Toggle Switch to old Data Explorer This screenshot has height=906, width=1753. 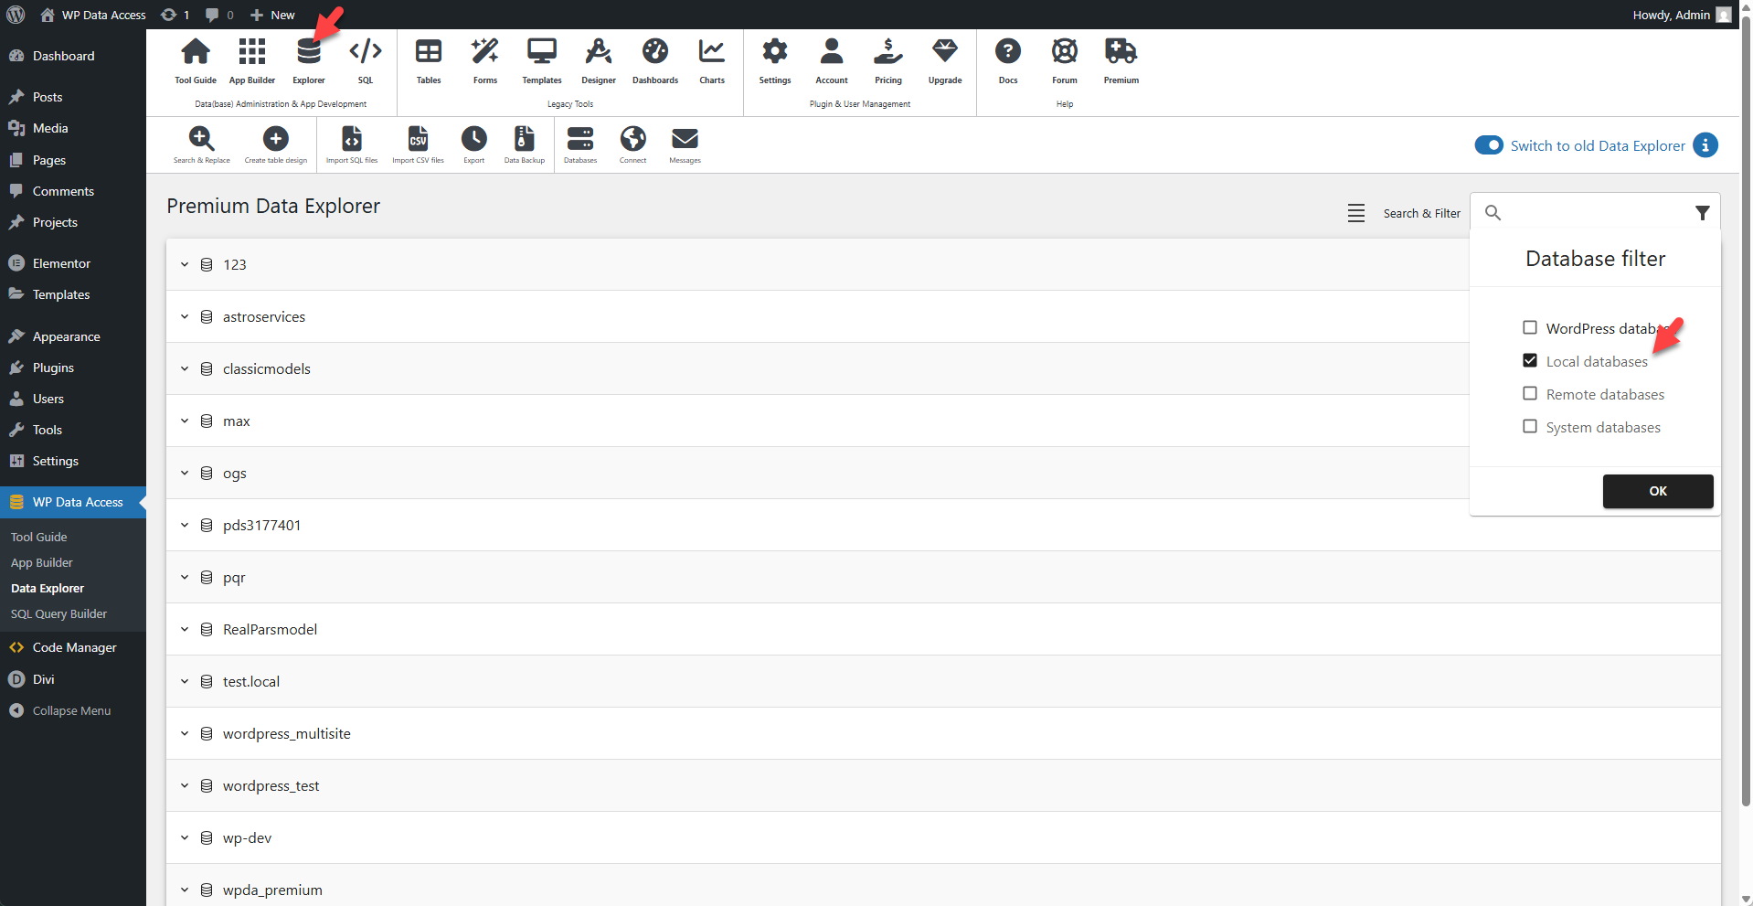click(x=1488, y=145)
